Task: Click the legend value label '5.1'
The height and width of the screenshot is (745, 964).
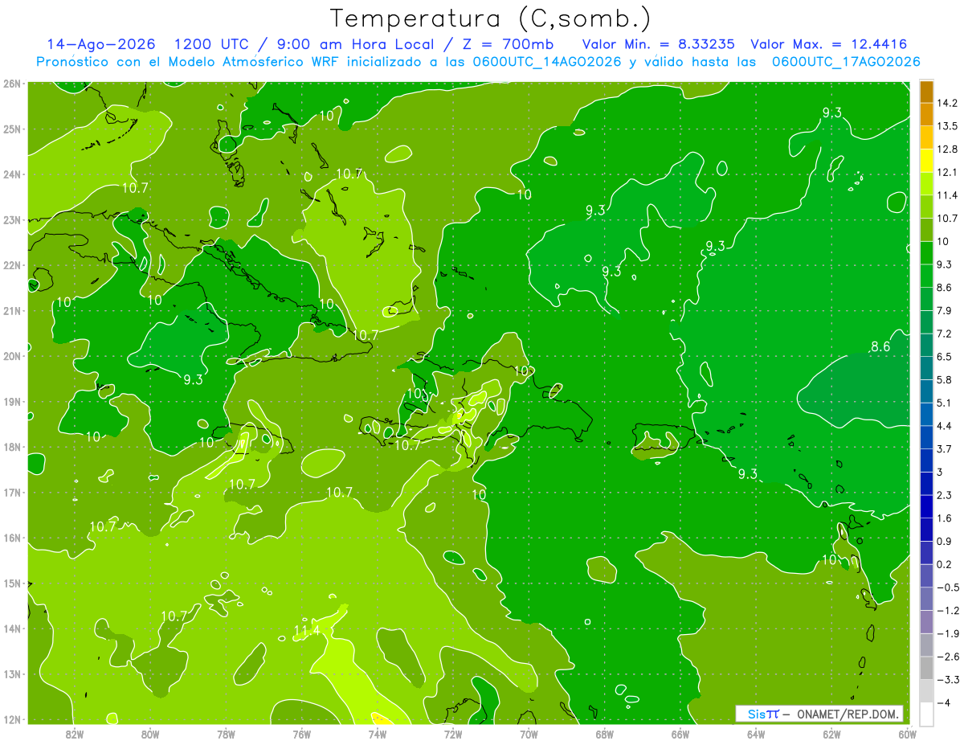Action: click(946, 403)
